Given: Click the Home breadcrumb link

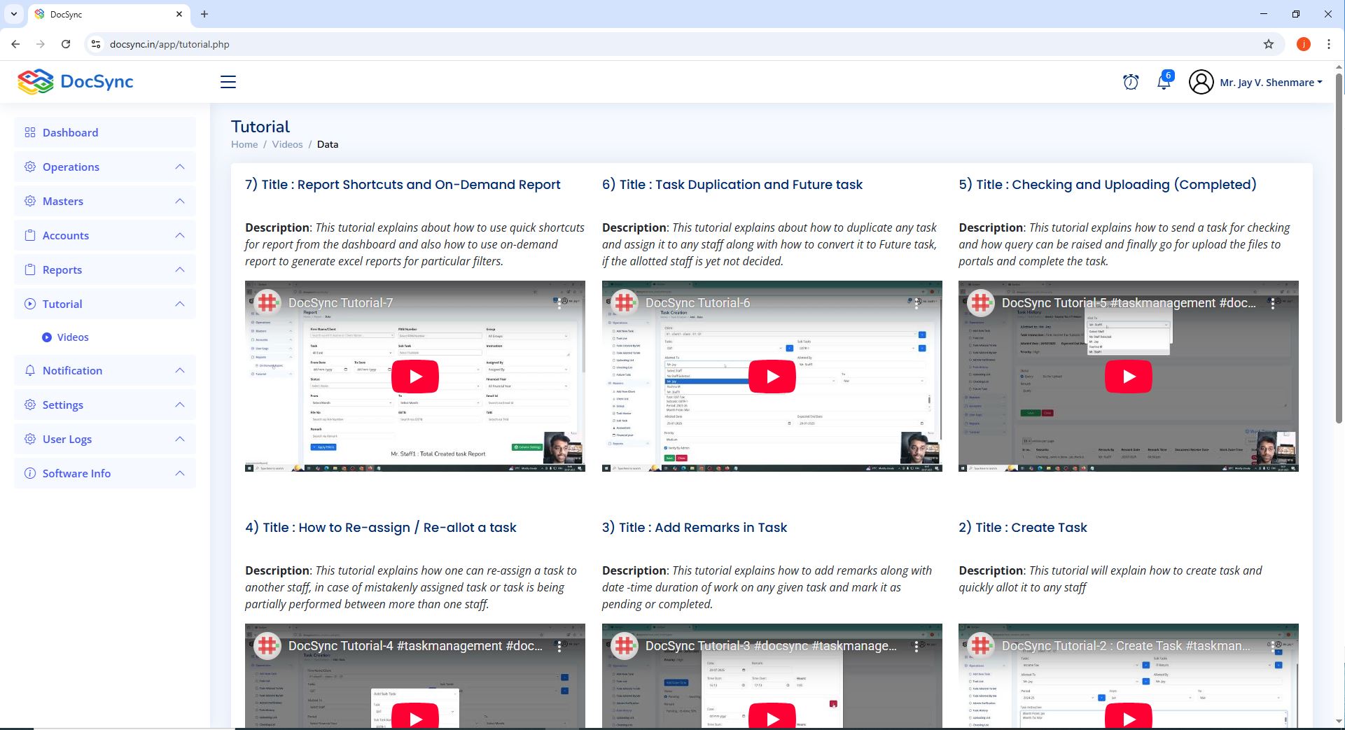Looking at the screenshot, I should click(244, 144).
